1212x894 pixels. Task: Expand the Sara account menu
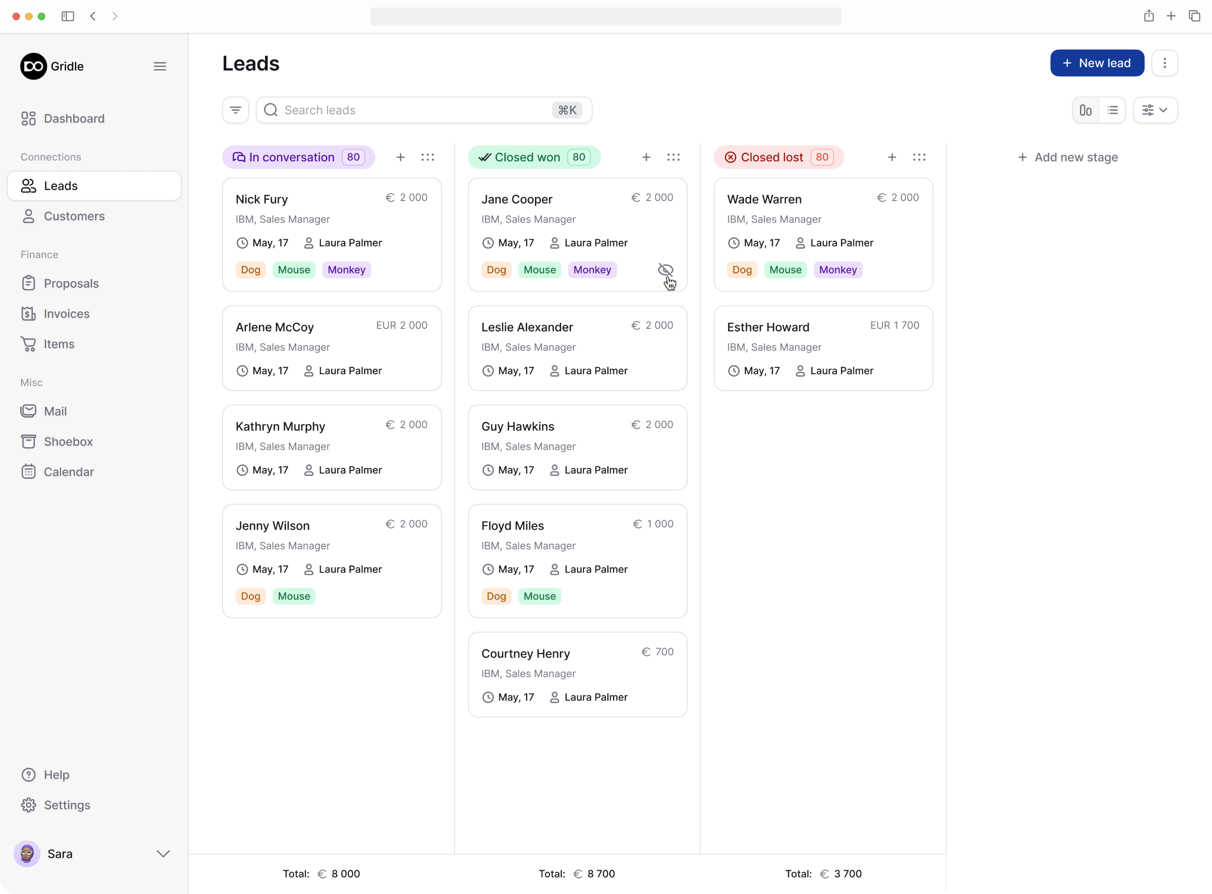[x=163, y=853]
